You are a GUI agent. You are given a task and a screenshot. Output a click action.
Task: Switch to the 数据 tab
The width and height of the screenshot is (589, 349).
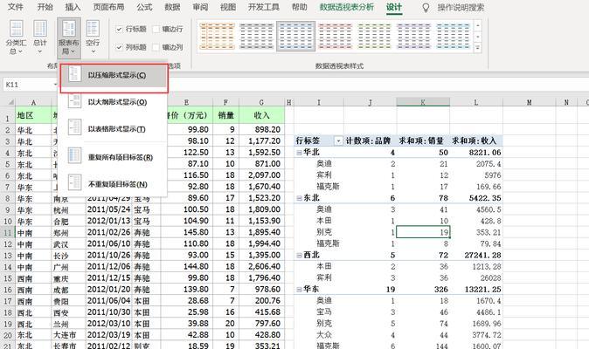(172, 7)
